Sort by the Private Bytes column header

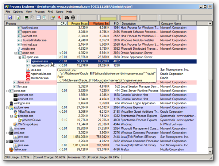click(78, 23)
